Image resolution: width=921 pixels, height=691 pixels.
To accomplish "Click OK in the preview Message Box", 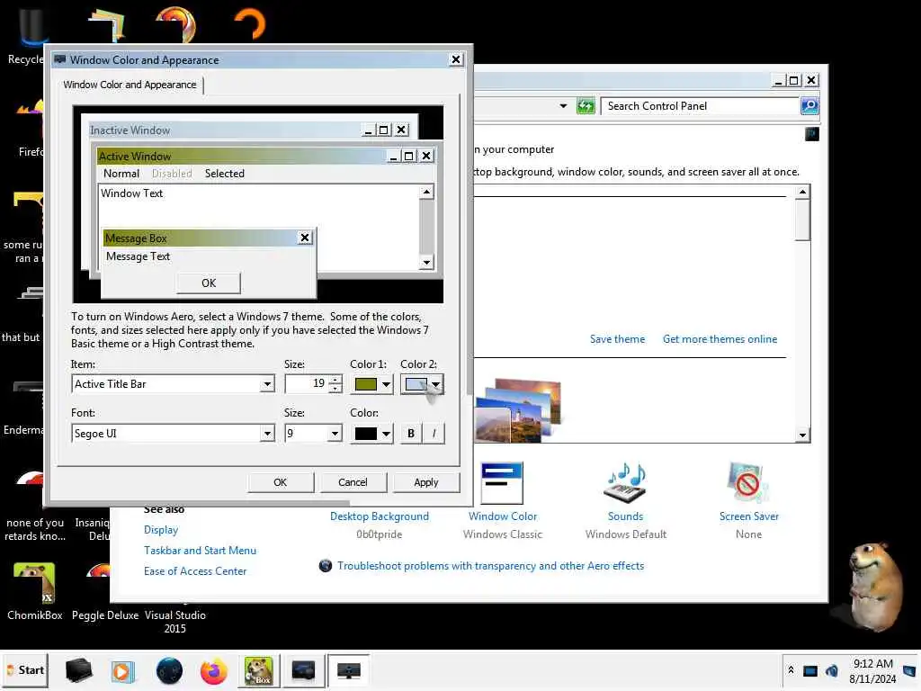I will pyautogui.click(x=209, y=283).
